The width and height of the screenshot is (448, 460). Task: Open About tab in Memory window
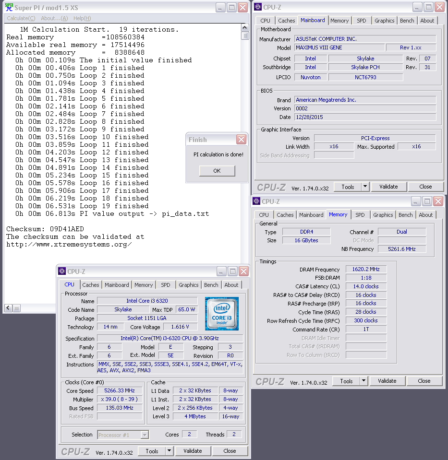pyautogui.click(x=425, y=215)
